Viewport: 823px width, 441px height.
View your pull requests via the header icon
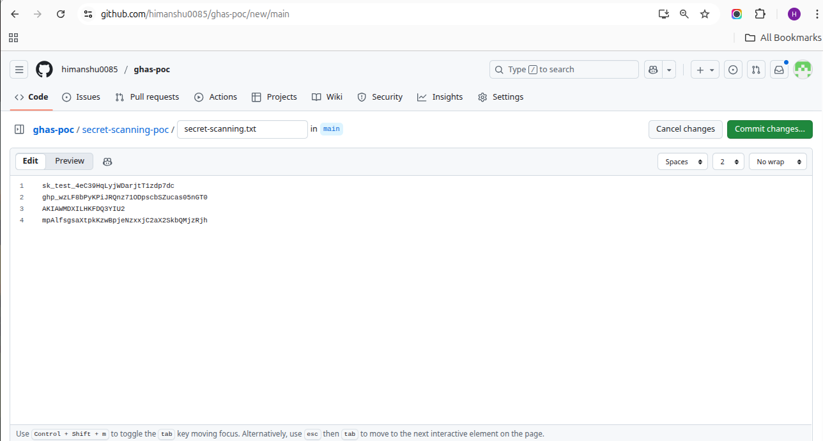756,70
